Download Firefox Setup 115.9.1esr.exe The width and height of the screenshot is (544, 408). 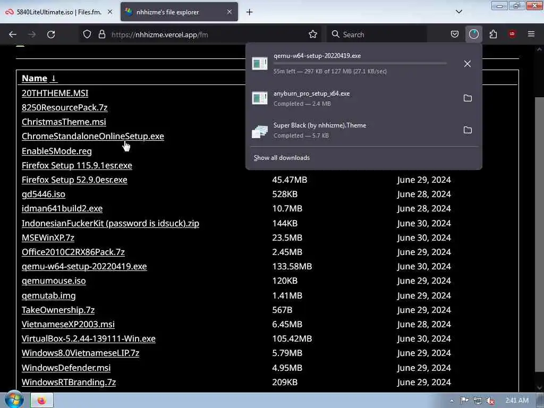[76, 165]
